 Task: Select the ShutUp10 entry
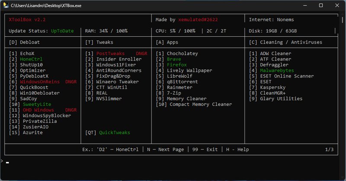click(26, 65)
